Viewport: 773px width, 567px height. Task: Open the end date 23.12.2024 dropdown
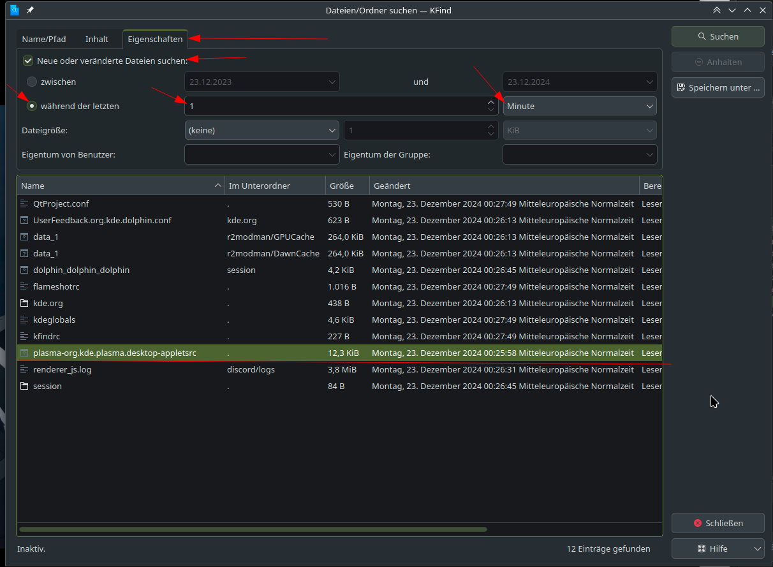(580, 82)
